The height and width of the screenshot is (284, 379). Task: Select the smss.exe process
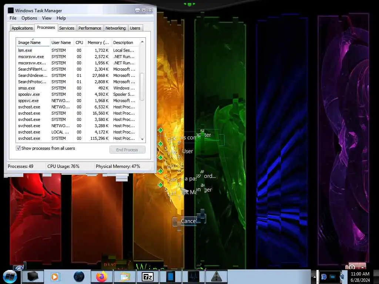click(x=78, y=88)
